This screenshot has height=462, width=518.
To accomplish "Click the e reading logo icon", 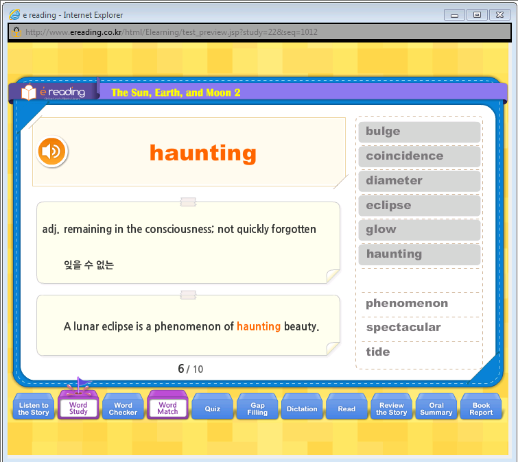I will coord(29,92).
